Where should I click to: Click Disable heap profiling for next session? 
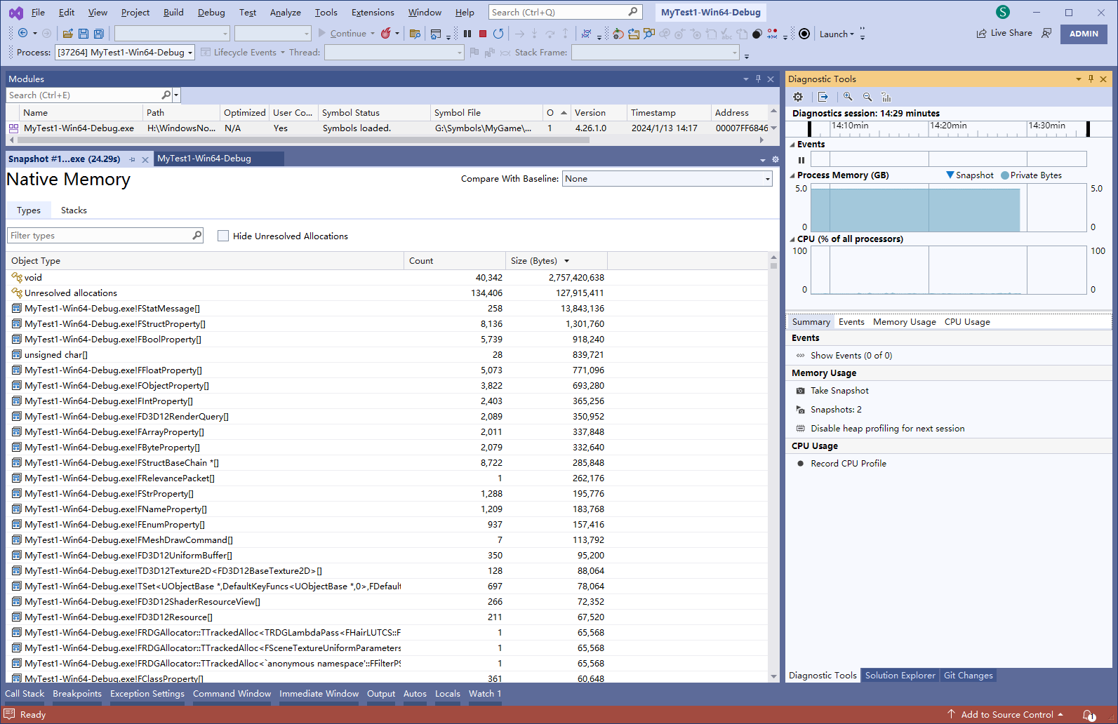[887, 429]
